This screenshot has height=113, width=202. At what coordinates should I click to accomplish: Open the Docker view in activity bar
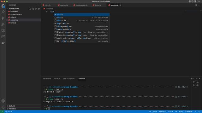tap(3, 43)
